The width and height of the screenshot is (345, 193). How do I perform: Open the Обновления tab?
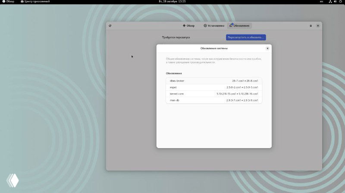click(x=239, y=25)
